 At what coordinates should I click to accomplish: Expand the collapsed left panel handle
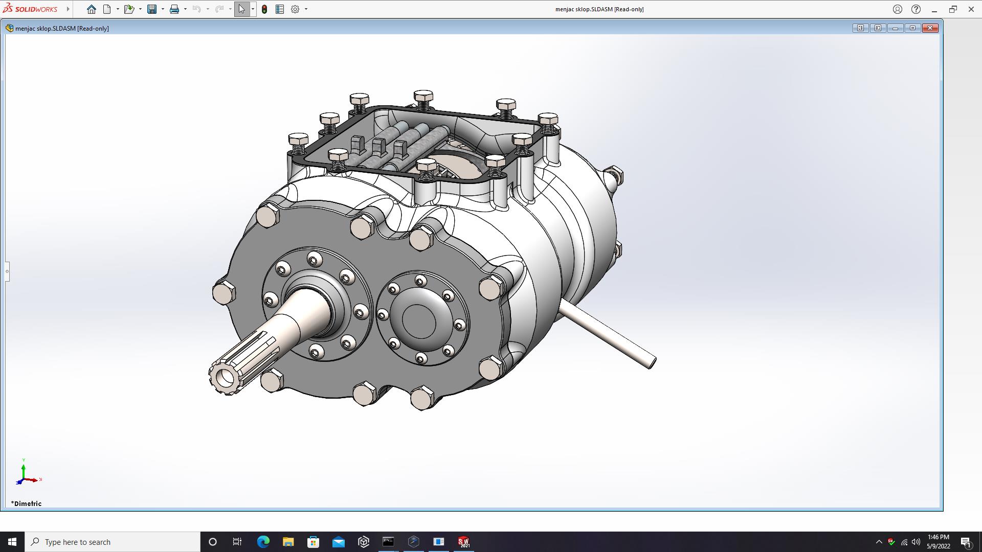(x=7, y=271)
